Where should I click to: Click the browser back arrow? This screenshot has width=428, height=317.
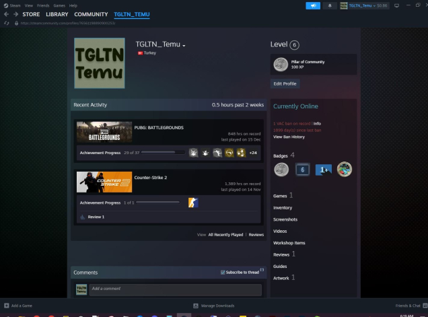(6, 14)
